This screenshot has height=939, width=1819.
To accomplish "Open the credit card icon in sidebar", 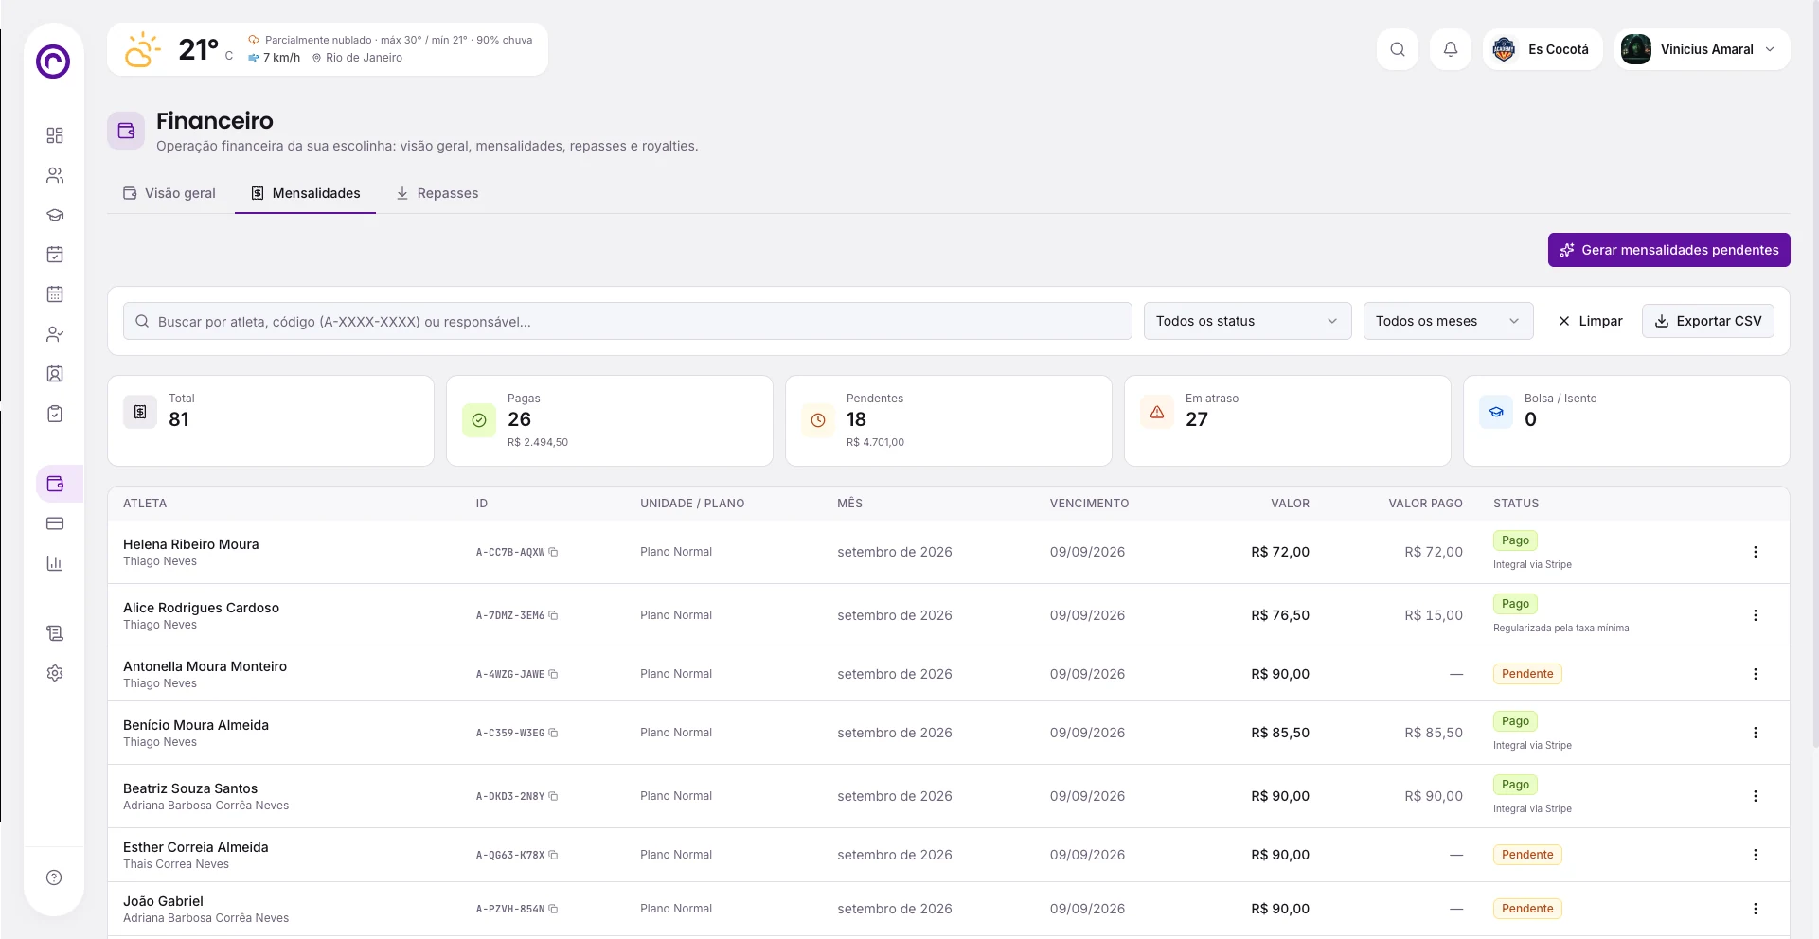I will pos(55,523).
